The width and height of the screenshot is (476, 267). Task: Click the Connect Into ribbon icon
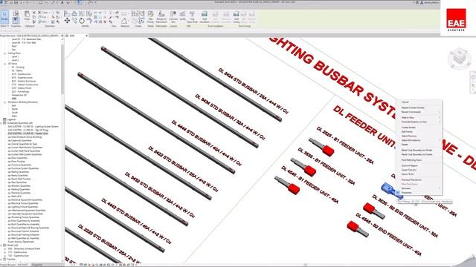[x=173, y=17]
